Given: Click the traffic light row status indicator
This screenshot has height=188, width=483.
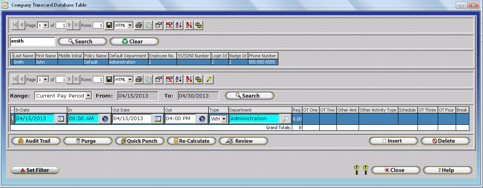Looking at the screenshot, I should (12, 119).
